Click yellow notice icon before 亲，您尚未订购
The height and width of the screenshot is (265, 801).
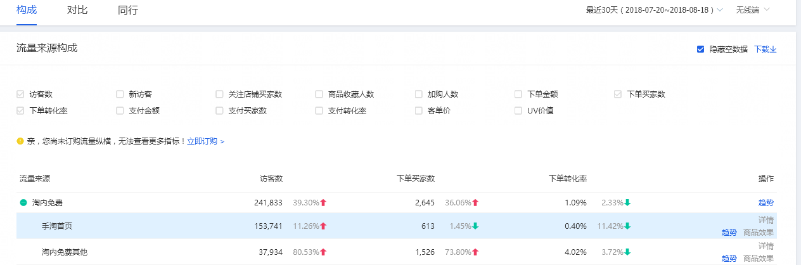pos(20,141)
